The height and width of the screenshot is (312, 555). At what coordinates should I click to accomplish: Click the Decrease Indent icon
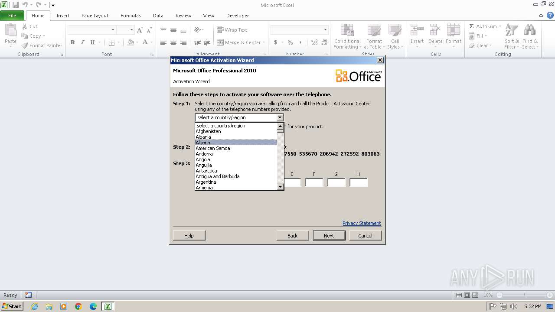[197, 42]
